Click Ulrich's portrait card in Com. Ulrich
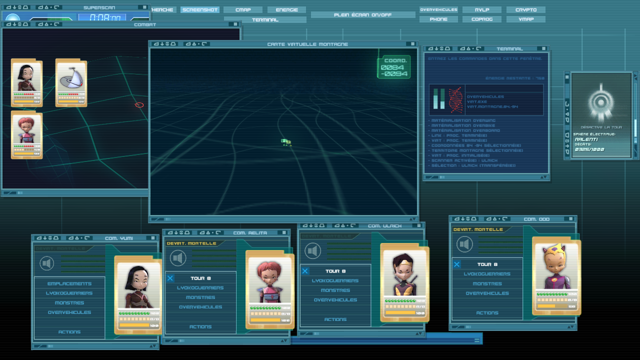Screen dimensions: 640x360 [x=404, y=282]
